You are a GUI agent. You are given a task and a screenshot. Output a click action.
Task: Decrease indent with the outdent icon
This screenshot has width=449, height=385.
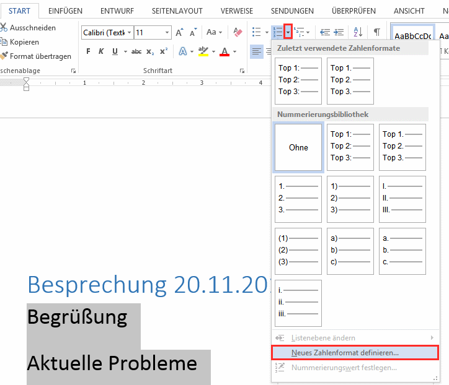(x=325, y=32)
